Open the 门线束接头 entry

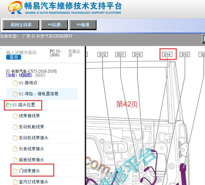(x=29, y=171)
